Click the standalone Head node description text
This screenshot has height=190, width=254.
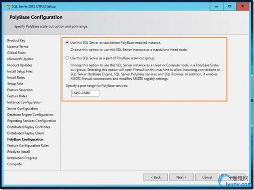[129, 50]
